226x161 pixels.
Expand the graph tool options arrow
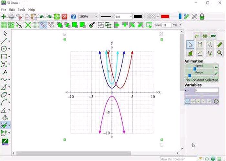pyautogui.click(x=9, y=125)
